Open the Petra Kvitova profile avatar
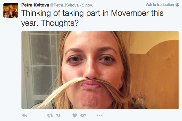Viewport: 182px width, 121px height. point(11,10)
